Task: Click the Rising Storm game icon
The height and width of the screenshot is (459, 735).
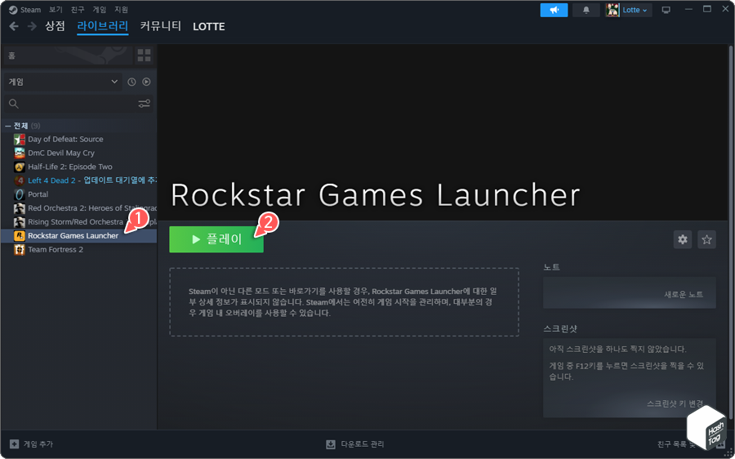Action: 20,222
